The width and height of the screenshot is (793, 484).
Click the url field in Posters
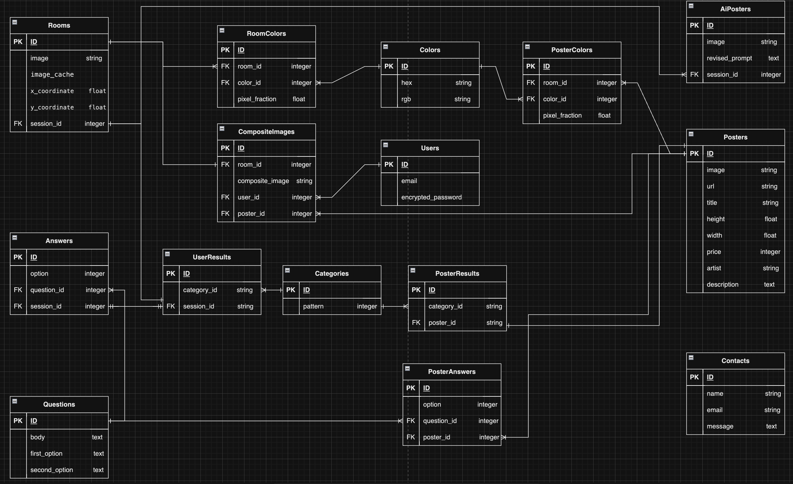point(735,186)
